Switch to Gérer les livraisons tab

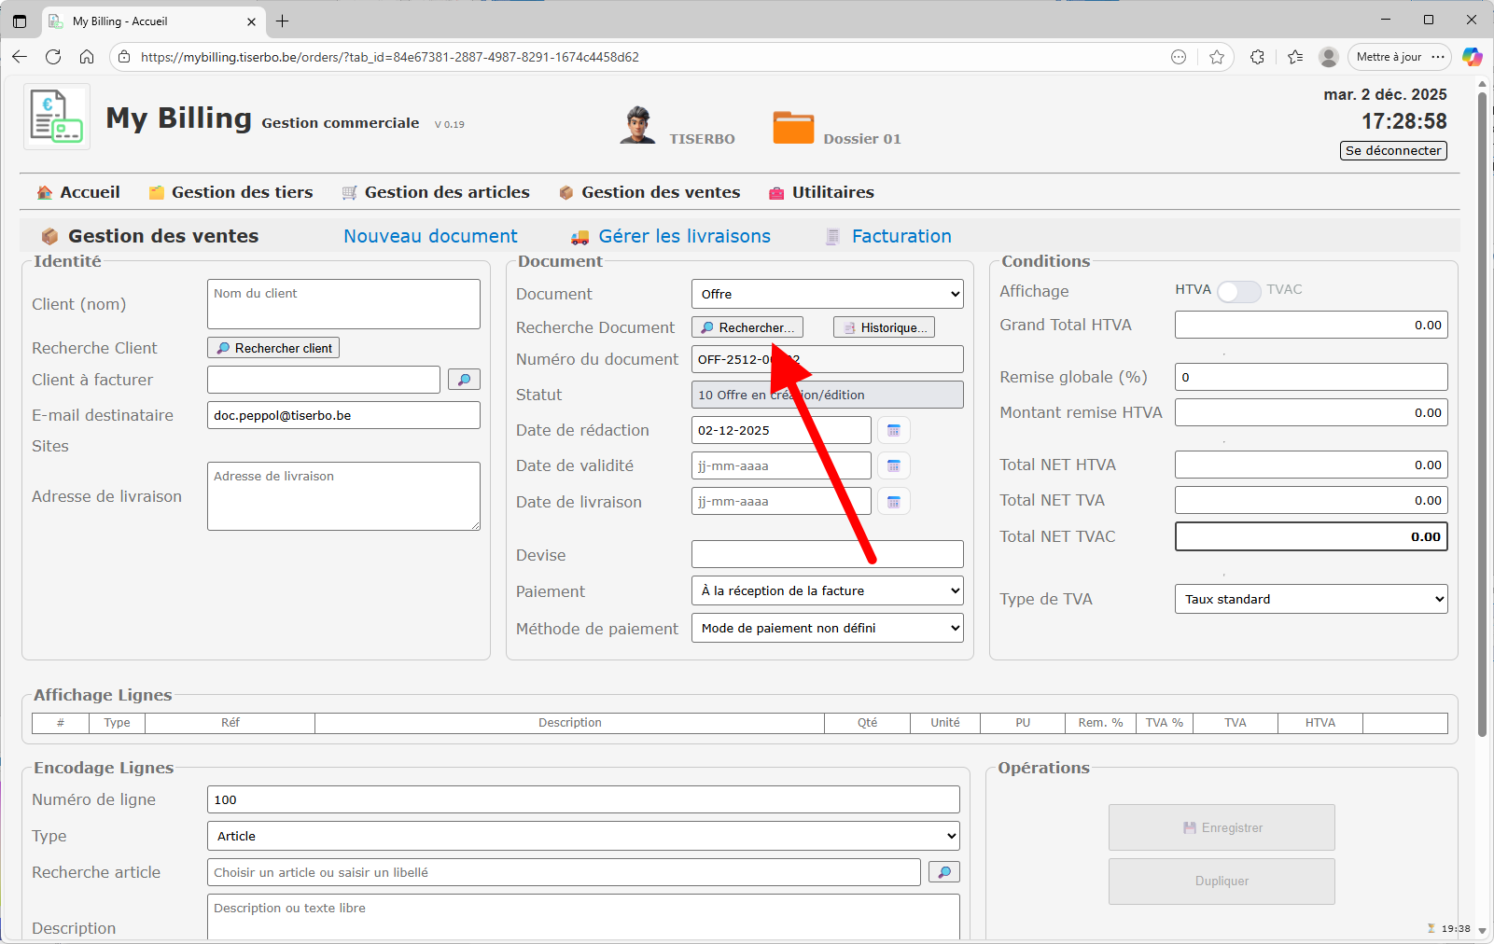pyautogui.click(x=684, y=236)
